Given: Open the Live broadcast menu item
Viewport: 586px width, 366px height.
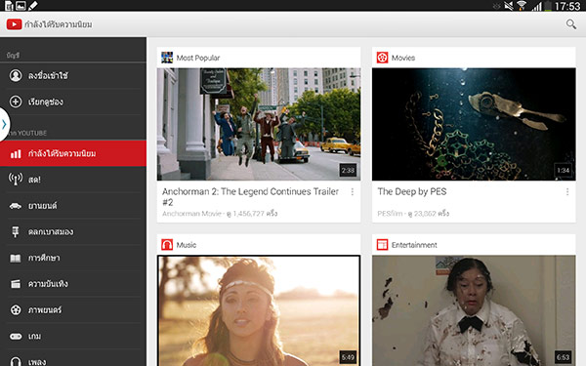Looking at the screenshot, I should point(73,180).
